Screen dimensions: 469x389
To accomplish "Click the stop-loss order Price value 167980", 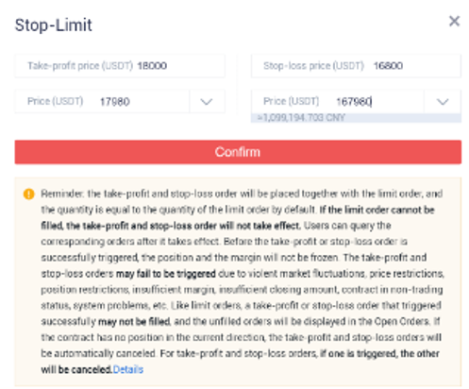I will click(354, 102).
